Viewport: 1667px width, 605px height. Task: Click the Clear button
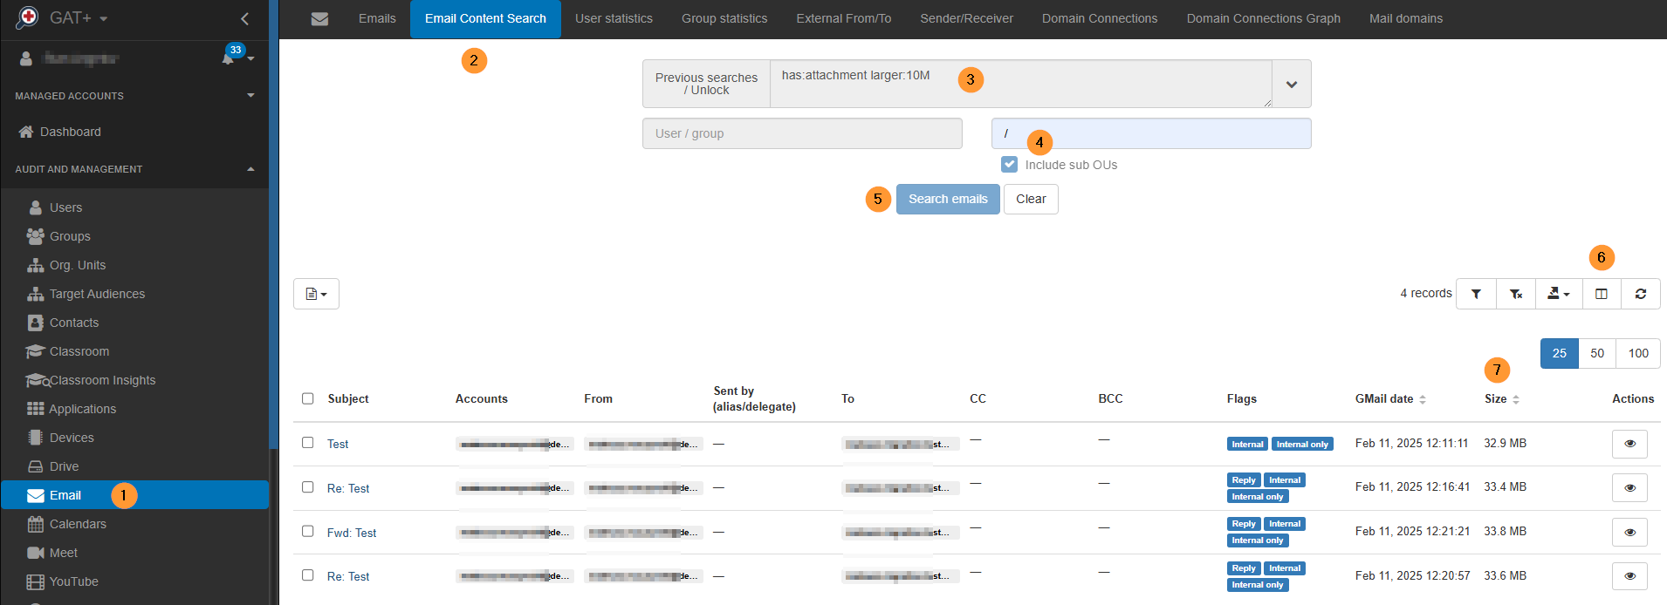coord(1031,199)
